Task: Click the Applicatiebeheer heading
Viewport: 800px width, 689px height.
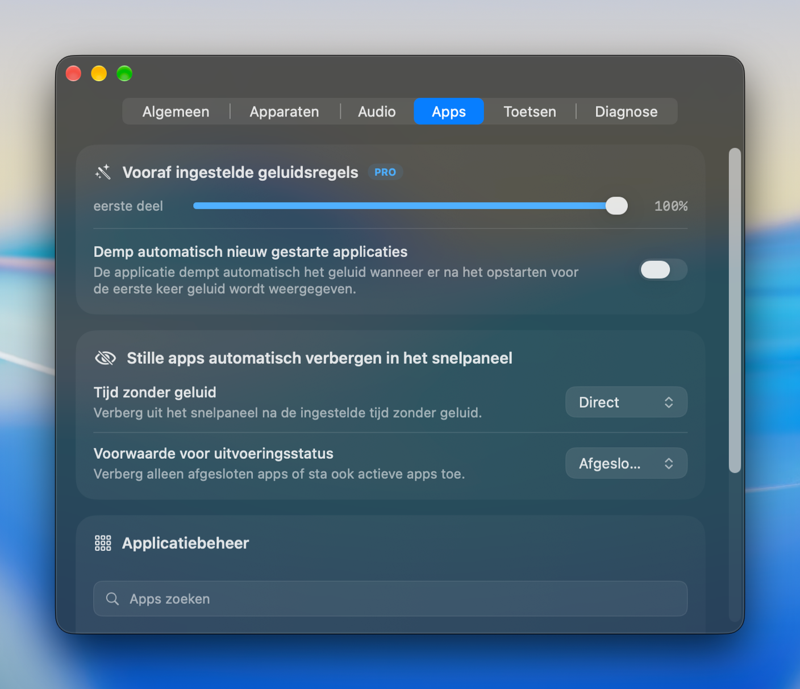Action: pyautogui.click(x=186, y=543)
